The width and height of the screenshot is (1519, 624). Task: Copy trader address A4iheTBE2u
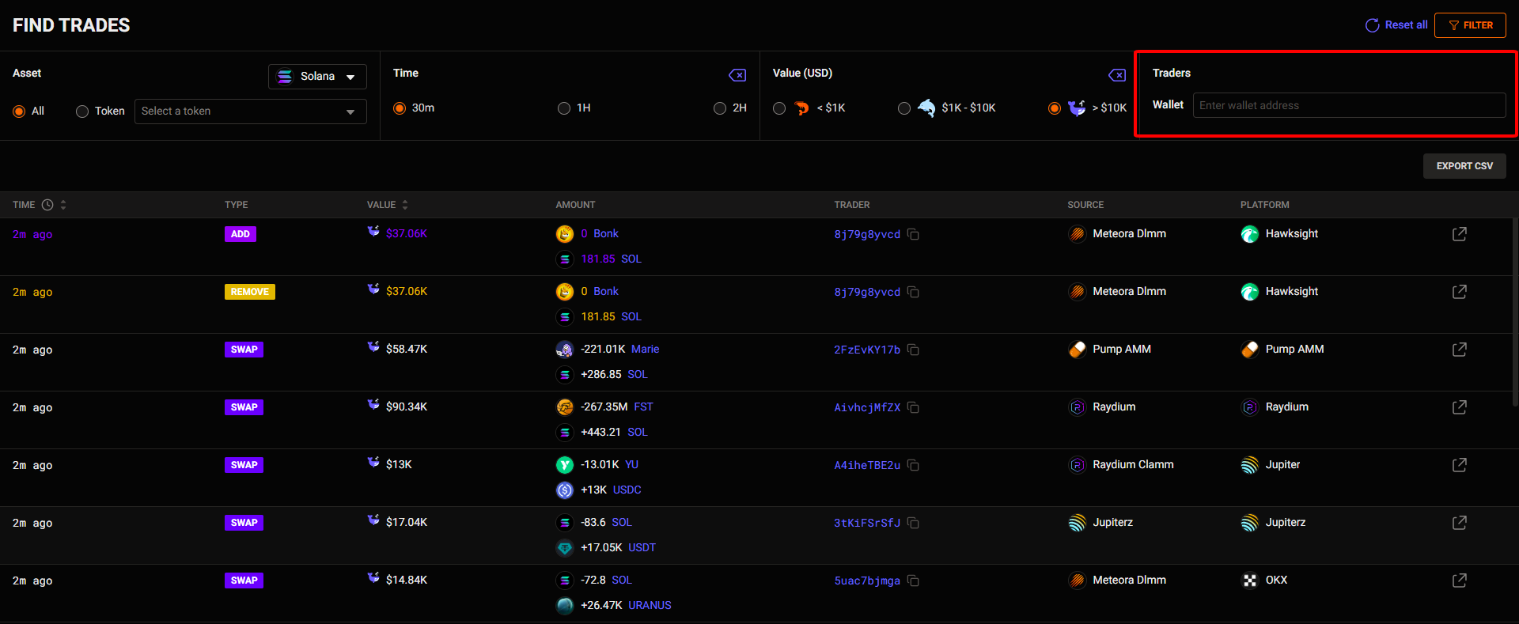tap(913, 465)
